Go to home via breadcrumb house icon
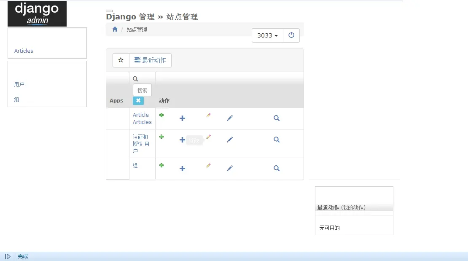 [115, 29]
